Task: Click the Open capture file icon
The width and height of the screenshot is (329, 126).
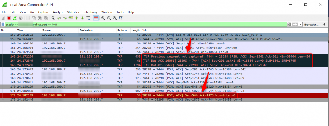Action: point(28,18)
